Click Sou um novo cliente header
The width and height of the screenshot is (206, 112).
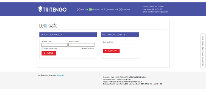pyautogui.click(x=120, y=35)
